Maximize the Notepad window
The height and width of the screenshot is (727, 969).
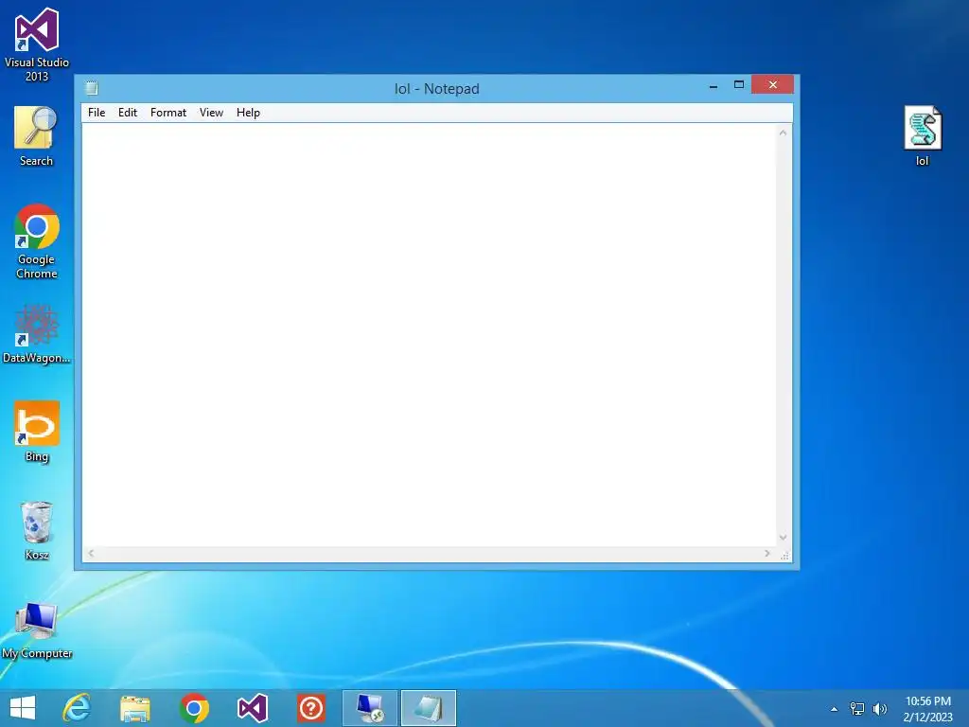(738, 85)
